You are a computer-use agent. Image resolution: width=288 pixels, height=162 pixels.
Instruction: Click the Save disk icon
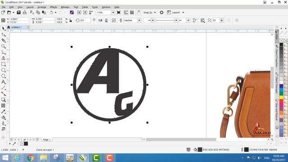[18, 13]
